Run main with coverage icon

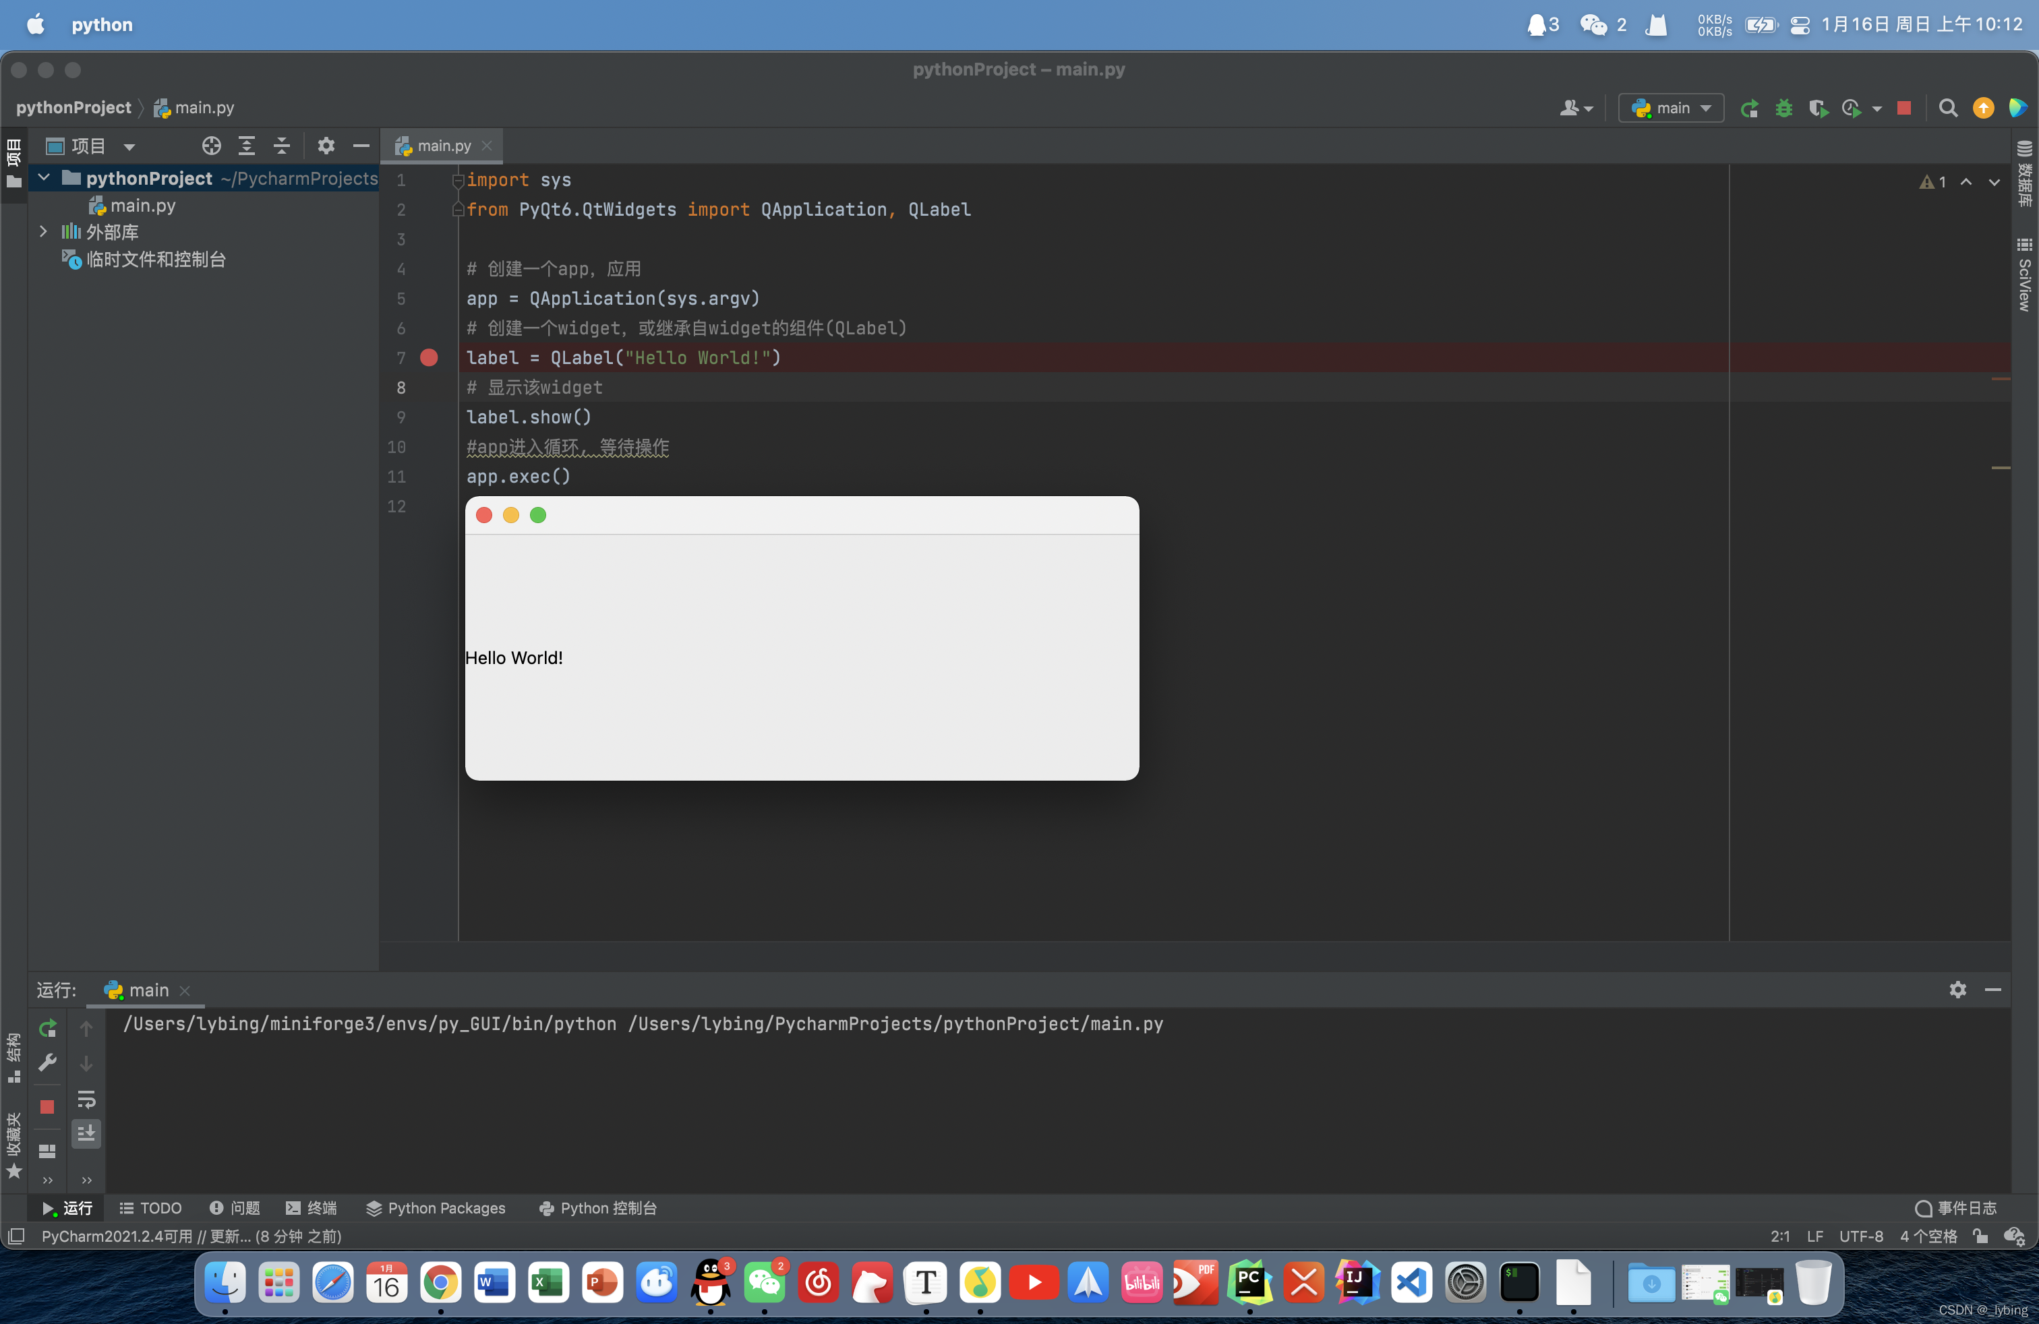click(x=1818, y=108)
